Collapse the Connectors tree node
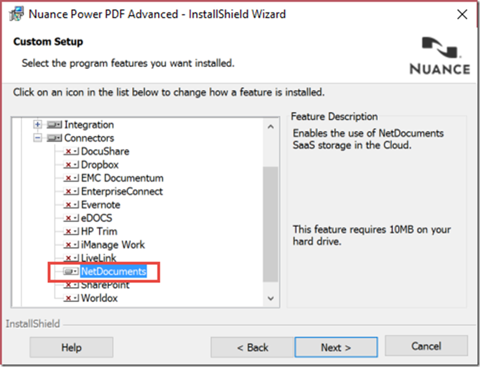The height and width of the screenshot is (367, 480). [37, 138]
